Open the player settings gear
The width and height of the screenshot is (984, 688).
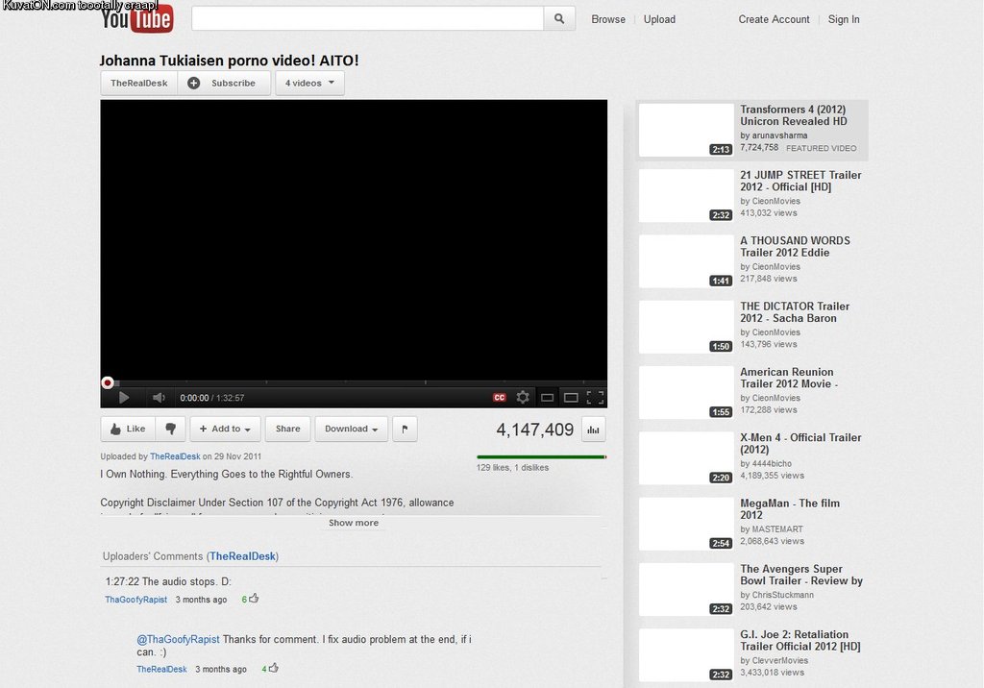click(523, 398)
